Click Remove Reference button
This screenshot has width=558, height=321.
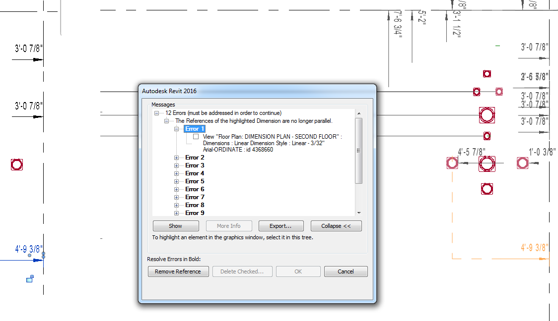pos(178,271)
